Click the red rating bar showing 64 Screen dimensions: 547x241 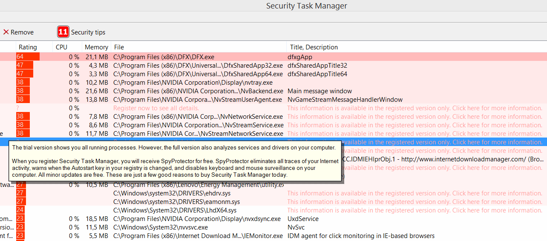pos(27,57)
